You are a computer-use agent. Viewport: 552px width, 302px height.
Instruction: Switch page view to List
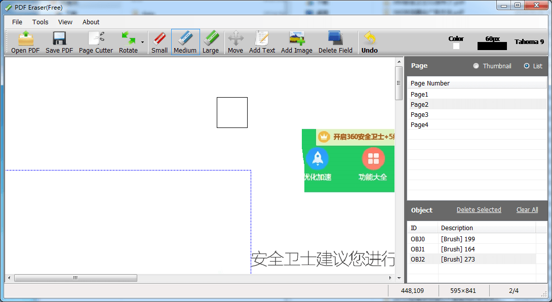pyautogui.click(x=527, y=66)
